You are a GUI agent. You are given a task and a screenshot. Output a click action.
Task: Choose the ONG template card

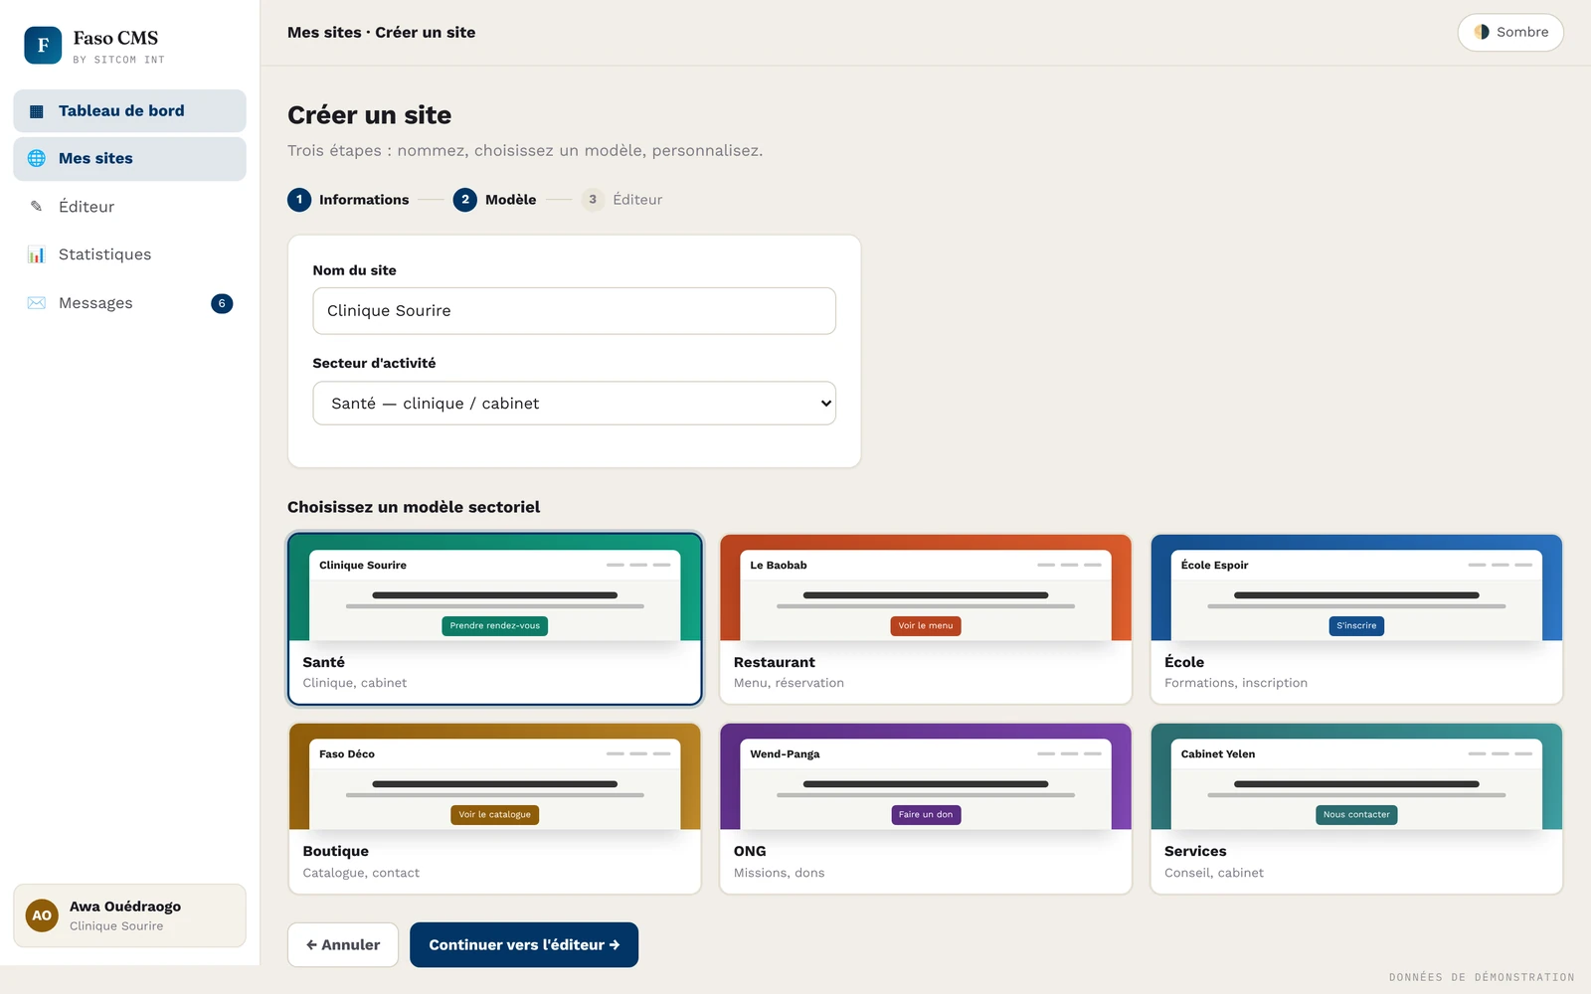pyautogui.click(x=926, y=808)
